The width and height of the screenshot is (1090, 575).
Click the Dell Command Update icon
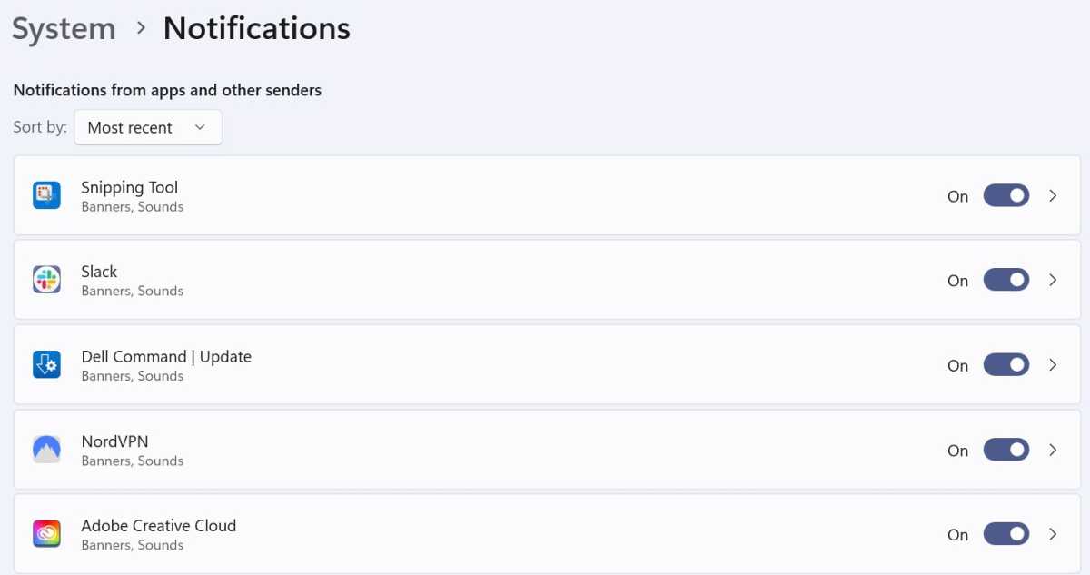tap(46, 364)
